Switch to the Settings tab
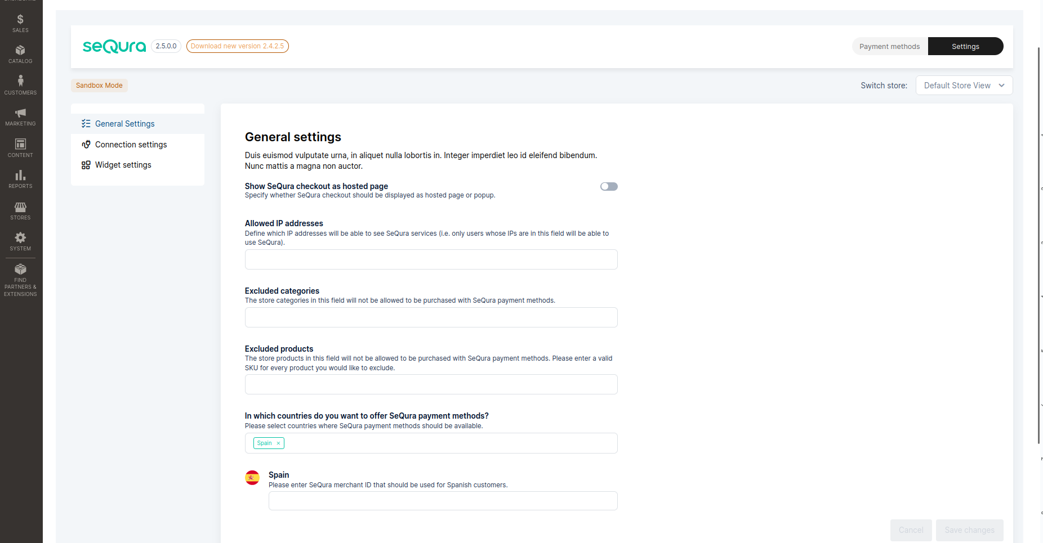1043x543 pixels. pyautogui.click(x=965, y=47)
